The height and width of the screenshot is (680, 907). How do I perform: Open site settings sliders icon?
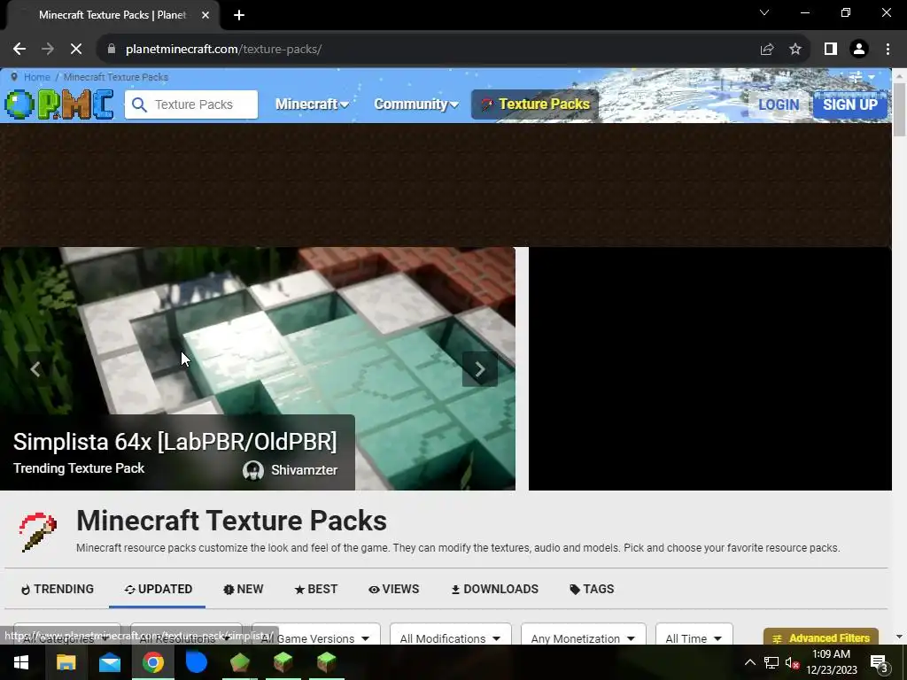point(857,77)
